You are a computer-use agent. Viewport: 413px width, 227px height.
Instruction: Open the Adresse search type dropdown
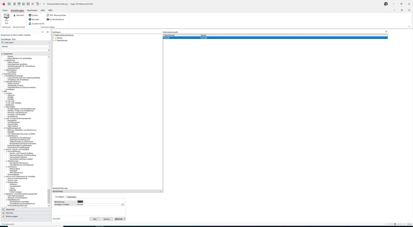click(x=49, y=46)
